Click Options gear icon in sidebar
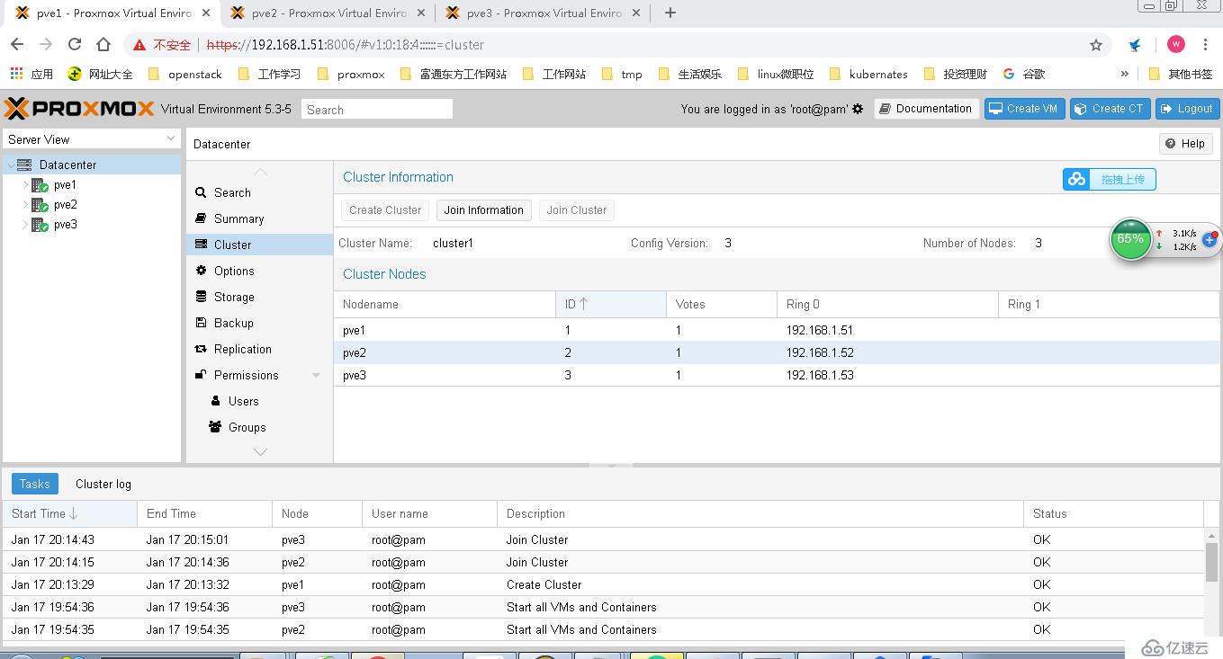Image resolution: width=1223 pixels, height=659 pixels. [201, 271]
